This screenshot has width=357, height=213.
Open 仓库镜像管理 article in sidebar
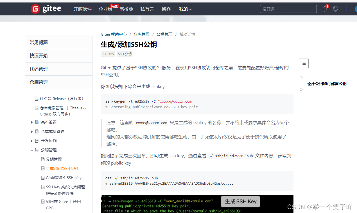tap(63, 111)
